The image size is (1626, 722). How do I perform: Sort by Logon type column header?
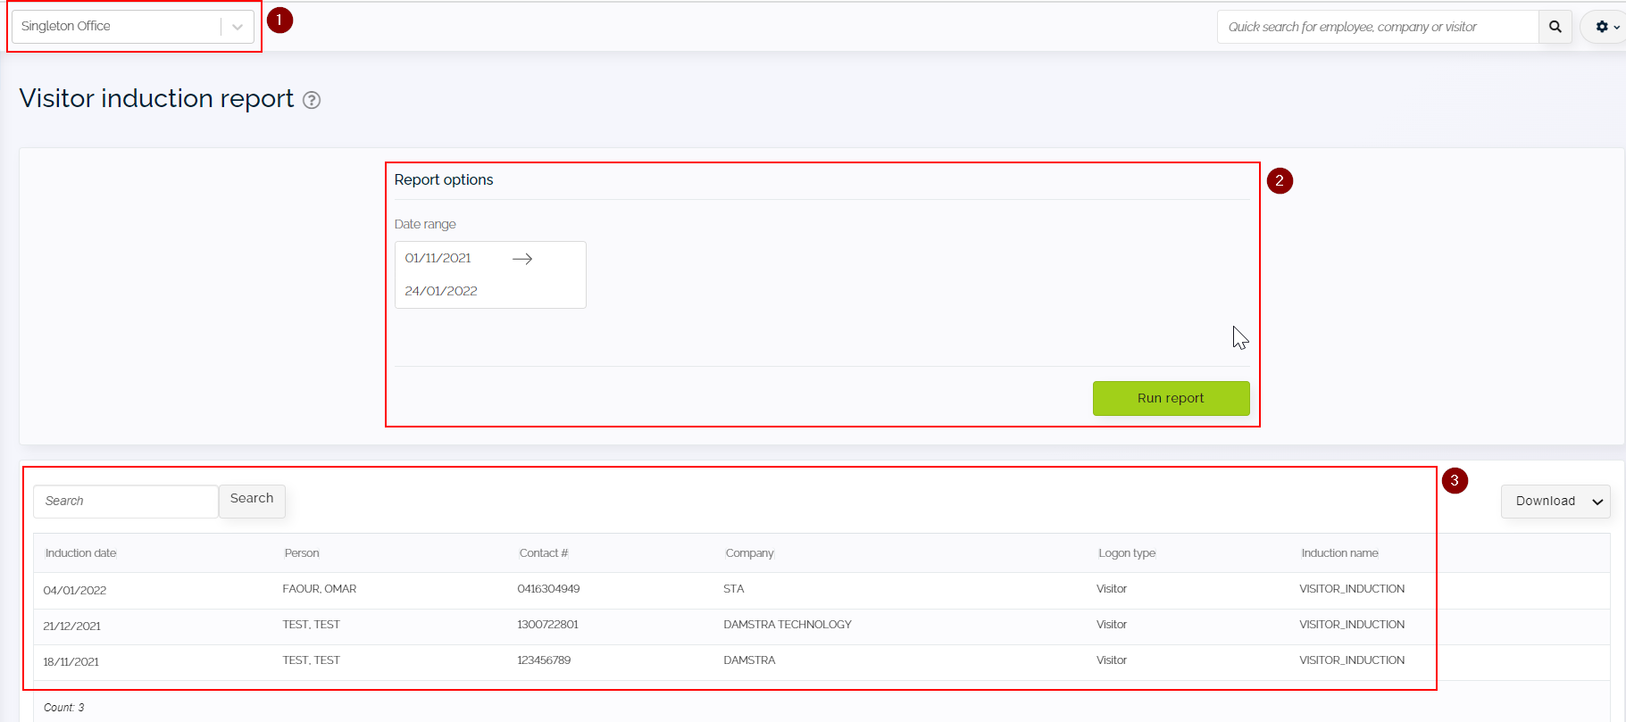[1126, 553]
